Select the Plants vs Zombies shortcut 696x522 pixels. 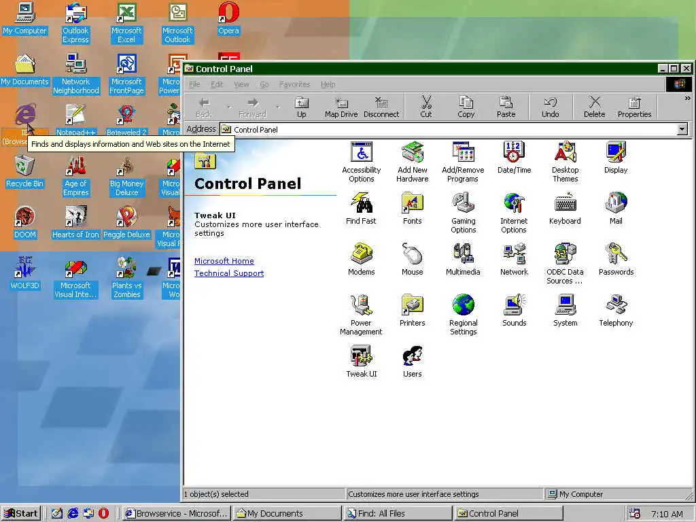[x=126, y=278]
